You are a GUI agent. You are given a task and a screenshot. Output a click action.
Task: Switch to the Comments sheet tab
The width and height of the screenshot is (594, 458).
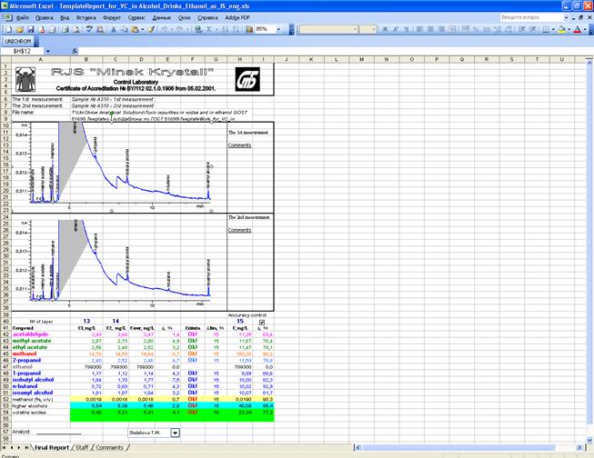click(109, 447)
